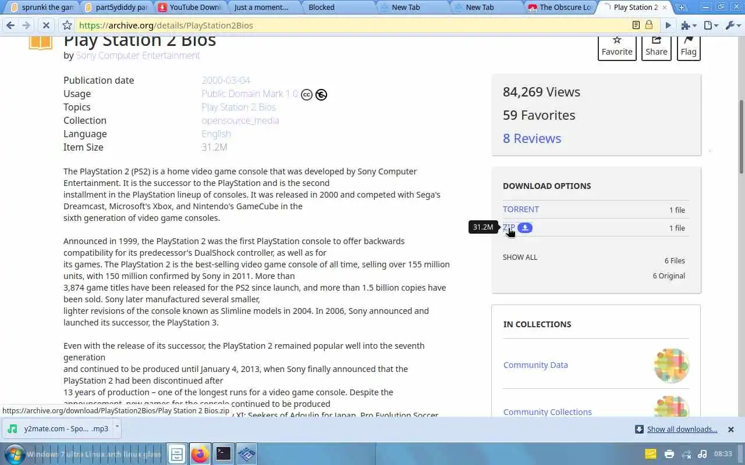The height and width of the screenshot is (465, 745).
Task: Open Play Station 2 Bios topic link
Action: point(239,107)
